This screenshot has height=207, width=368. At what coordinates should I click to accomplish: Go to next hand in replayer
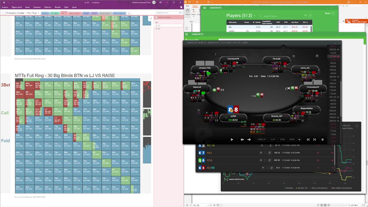[x=314, y=139]
